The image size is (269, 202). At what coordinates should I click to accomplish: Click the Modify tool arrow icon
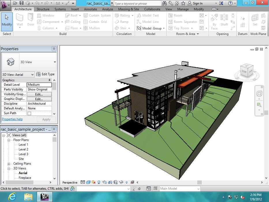pos(7,18)
